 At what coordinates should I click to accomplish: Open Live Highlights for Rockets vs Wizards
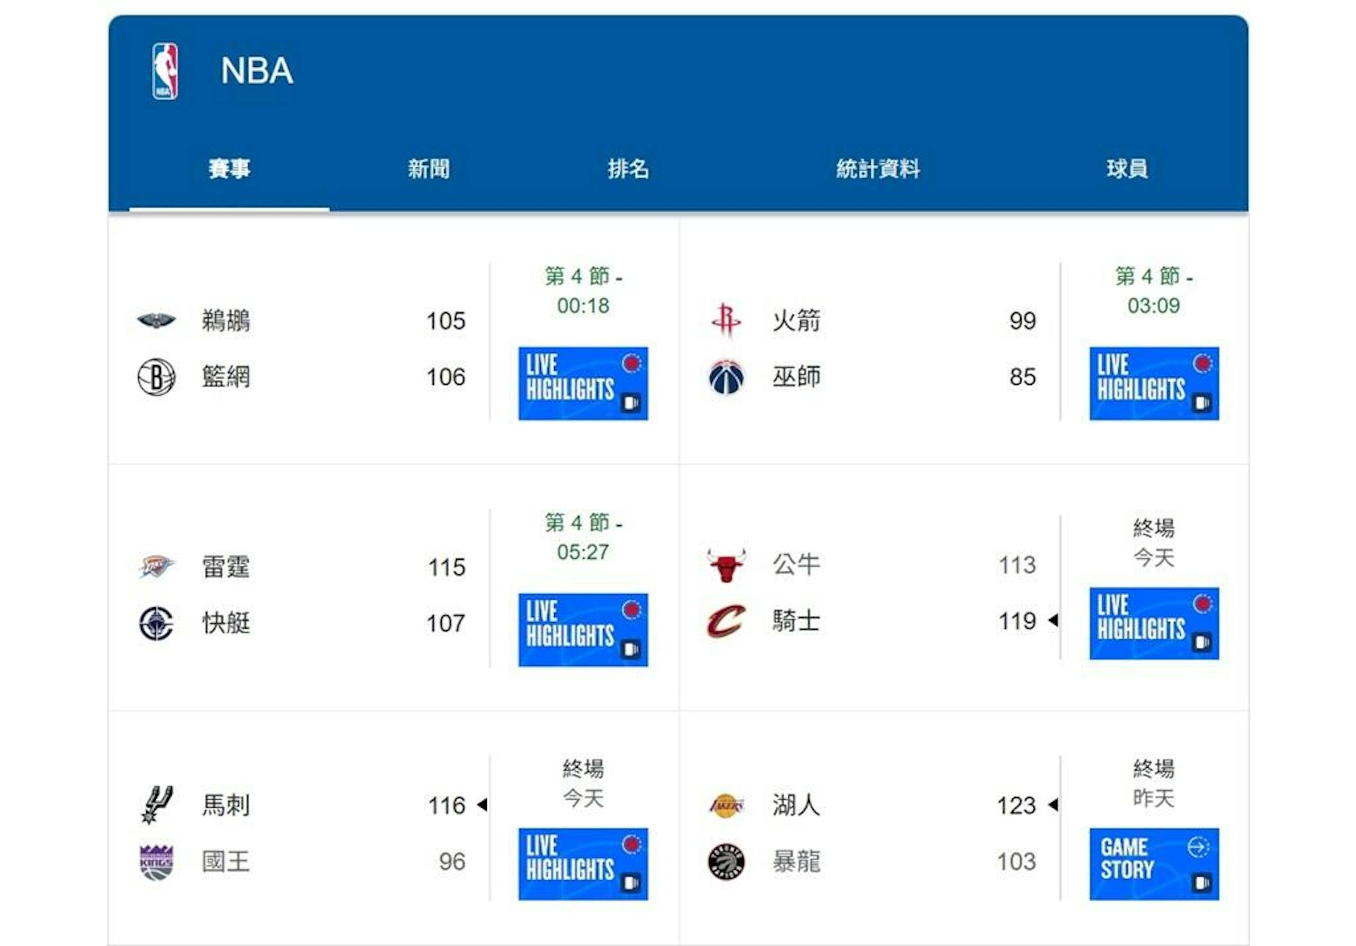coord(1154,384)
